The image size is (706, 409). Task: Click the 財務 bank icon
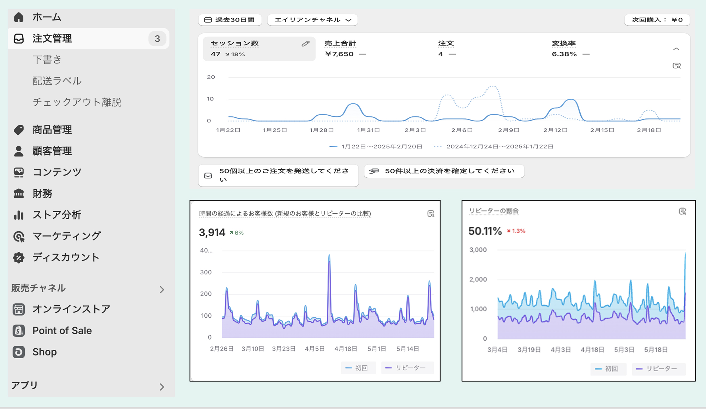pos(19,194)
